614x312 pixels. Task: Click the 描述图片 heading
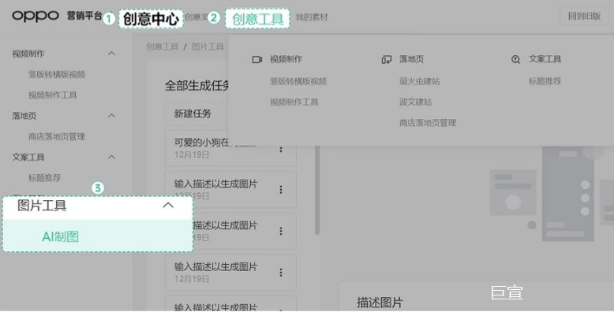pos(380,303)
